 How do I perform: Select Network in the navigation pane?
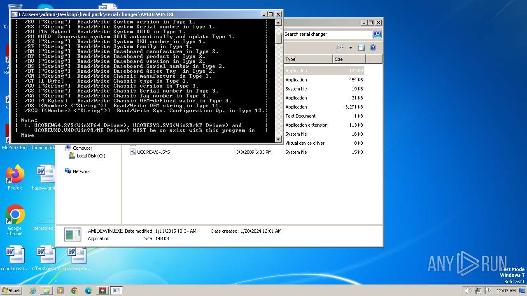click(x=81, y=171)
